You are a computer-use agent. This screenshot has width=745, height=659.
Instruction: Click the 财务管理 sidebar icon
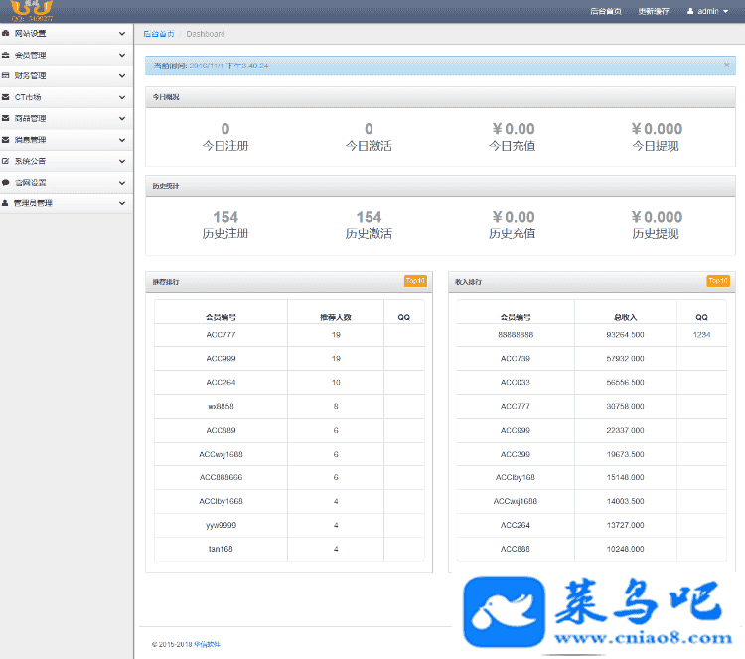[6, 75]
